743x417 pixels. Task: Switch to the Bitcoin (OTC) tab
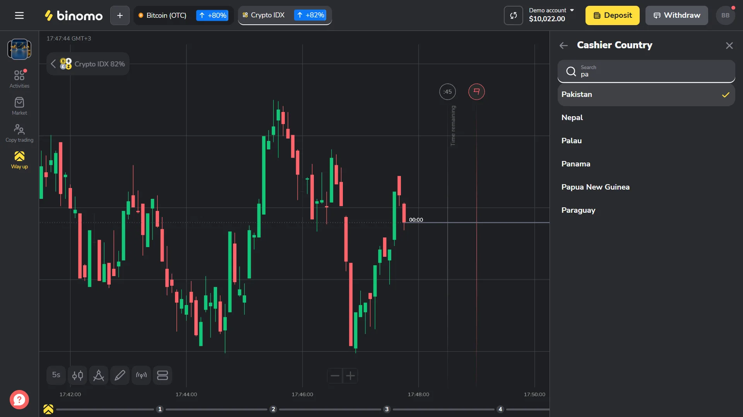point(183,15)
